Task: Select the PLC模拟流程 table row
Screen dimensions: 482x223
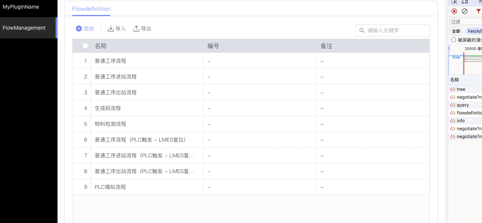Action: (147, 187)
